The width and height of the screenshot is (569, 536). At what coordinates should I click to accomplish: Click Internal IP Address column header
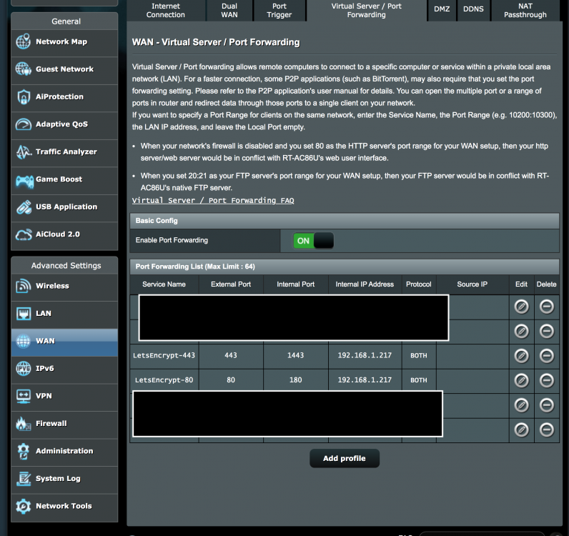pyautogui.click(x=365, y=284)
